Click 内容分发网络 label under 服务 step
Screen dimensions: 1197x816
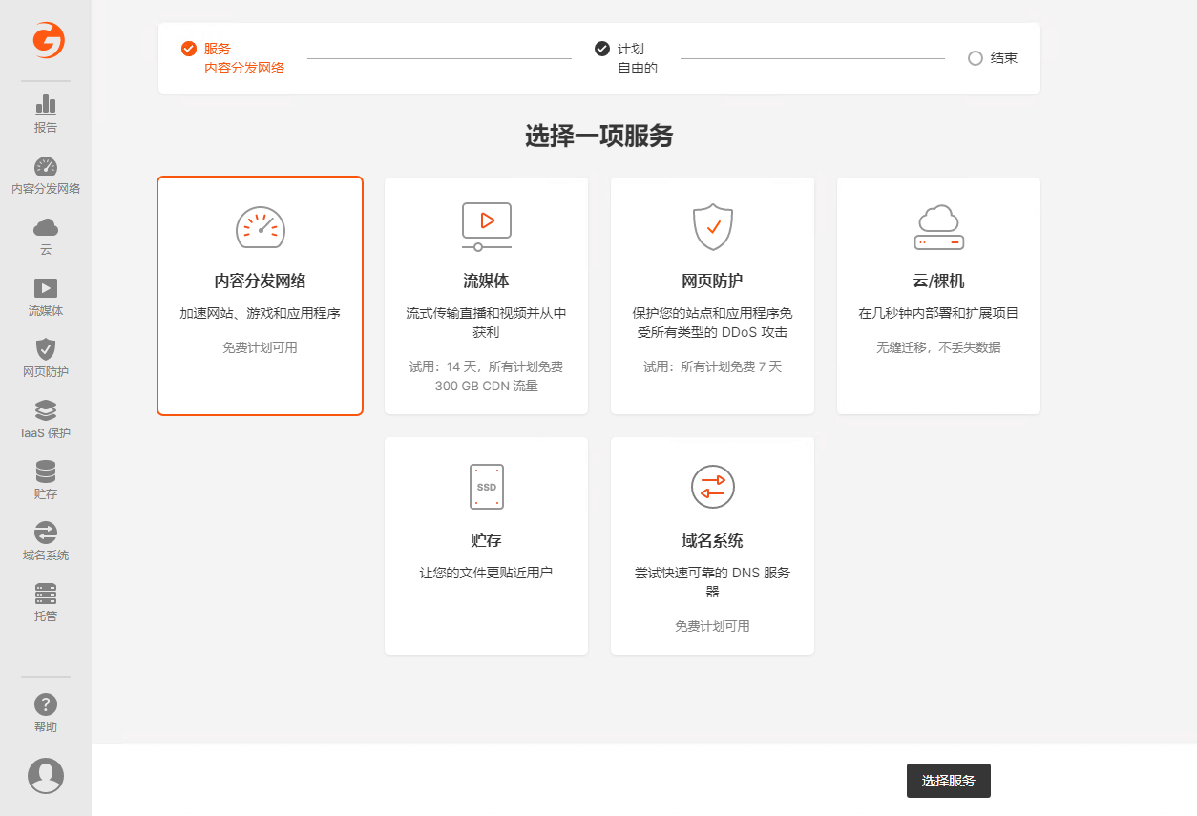pos(244,68)
